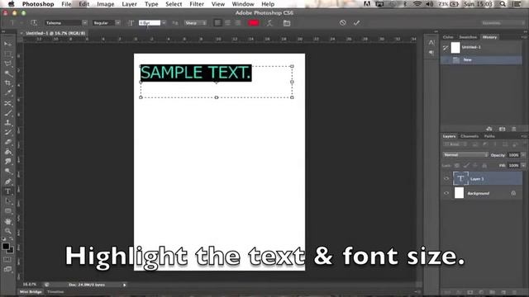
Task: Delete current state in History panel
Action: point(514,129)
